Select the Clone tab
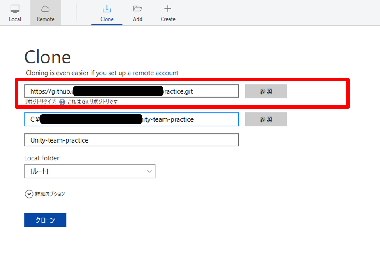 click(107, 13)
